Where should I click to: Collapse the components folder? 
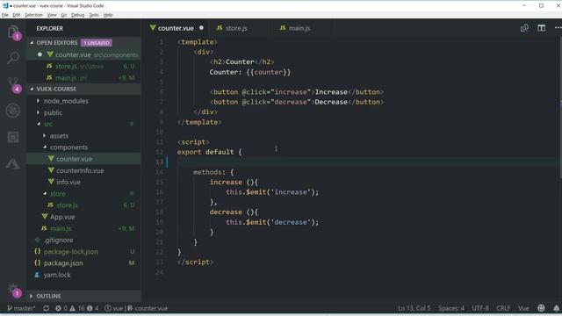click(45, 147)
